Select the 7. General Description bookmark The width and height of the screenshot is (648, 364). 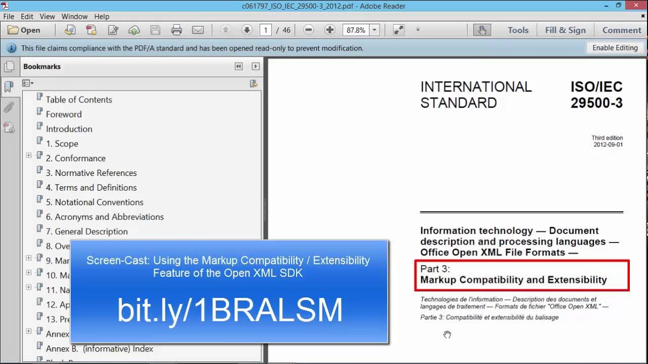87,232
